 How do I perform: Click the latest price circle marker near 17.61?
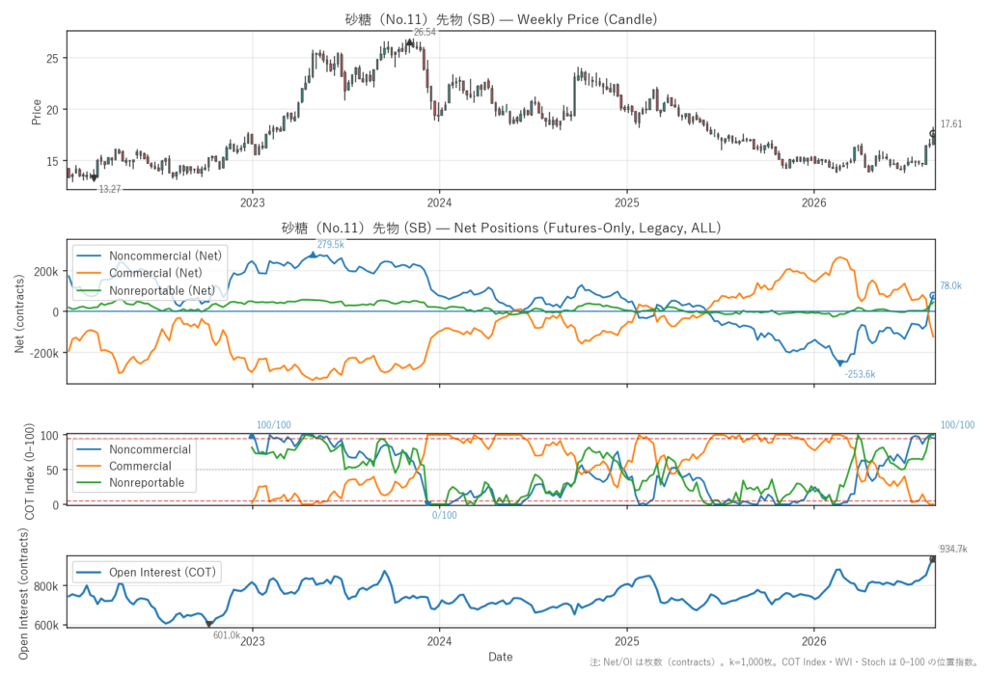tap(933, 133)
